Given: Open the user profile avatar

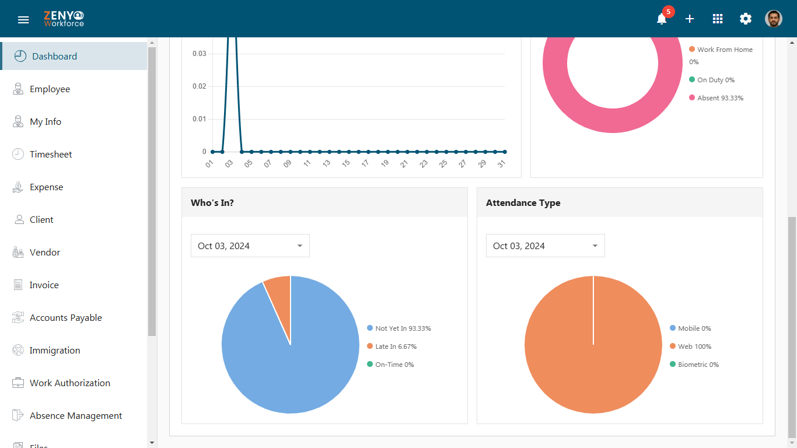Looking at the screenshot, I should click(774, 19).
